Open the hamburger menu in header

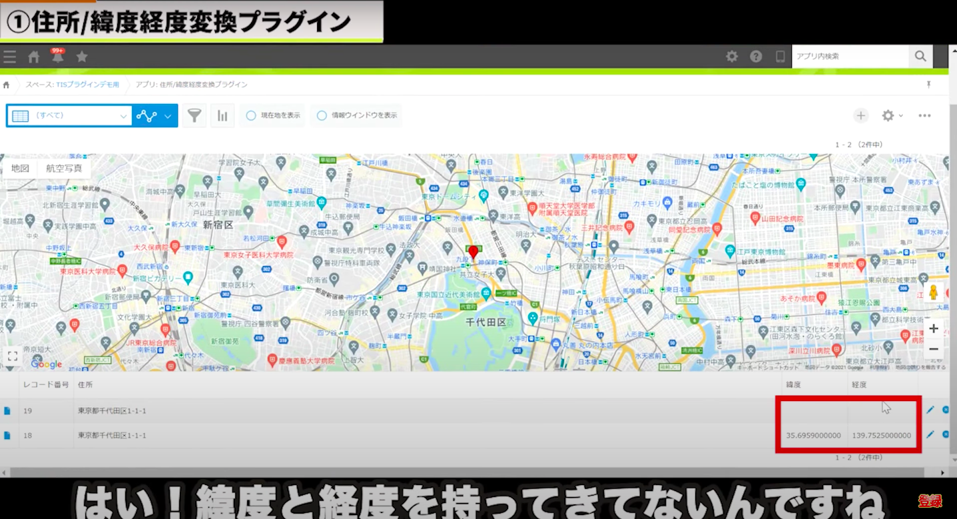tap(9, 57)
